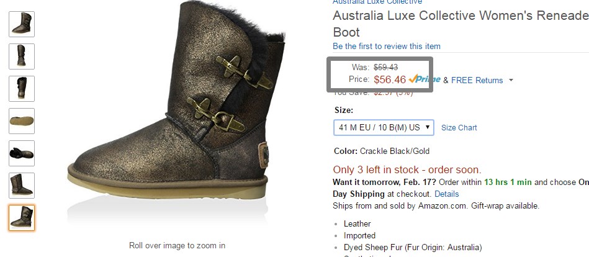Select the back-view boot thumbnail
The image size is (589, 257).
22,89
